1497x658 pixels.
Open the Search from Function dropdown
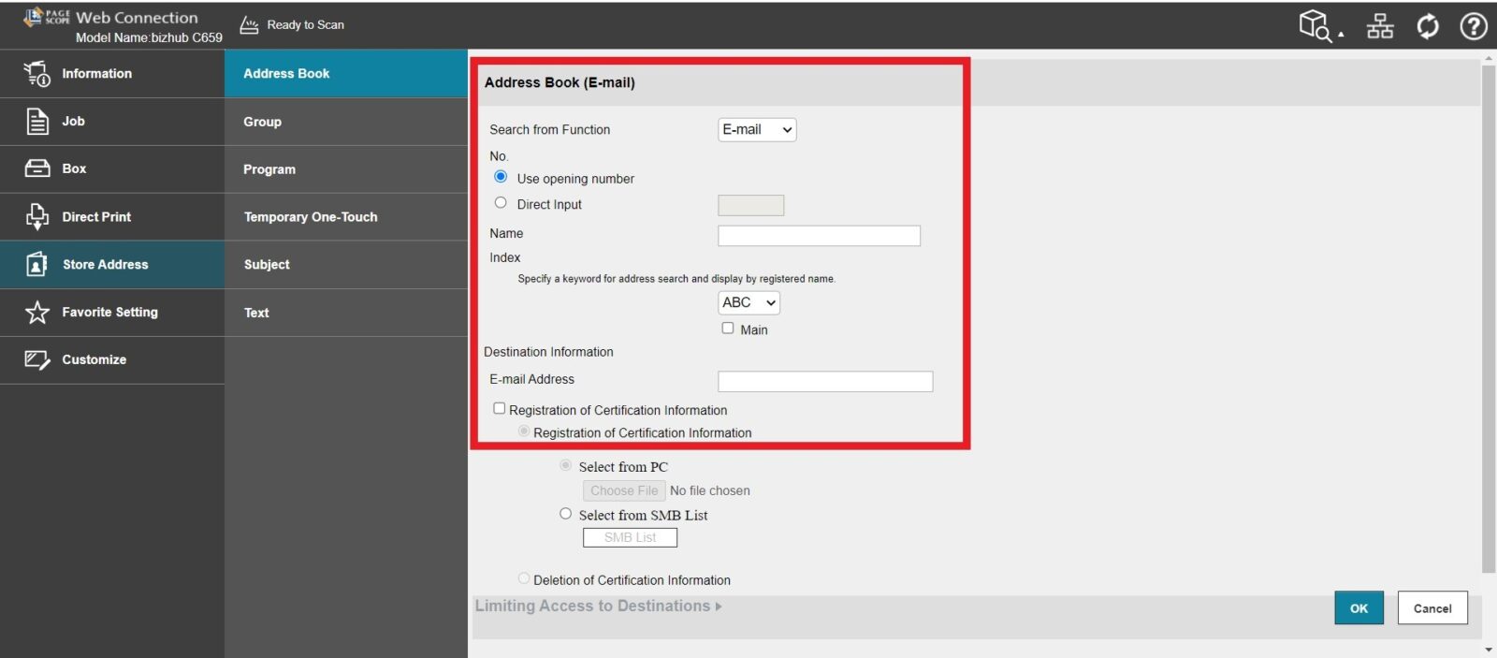756,130
